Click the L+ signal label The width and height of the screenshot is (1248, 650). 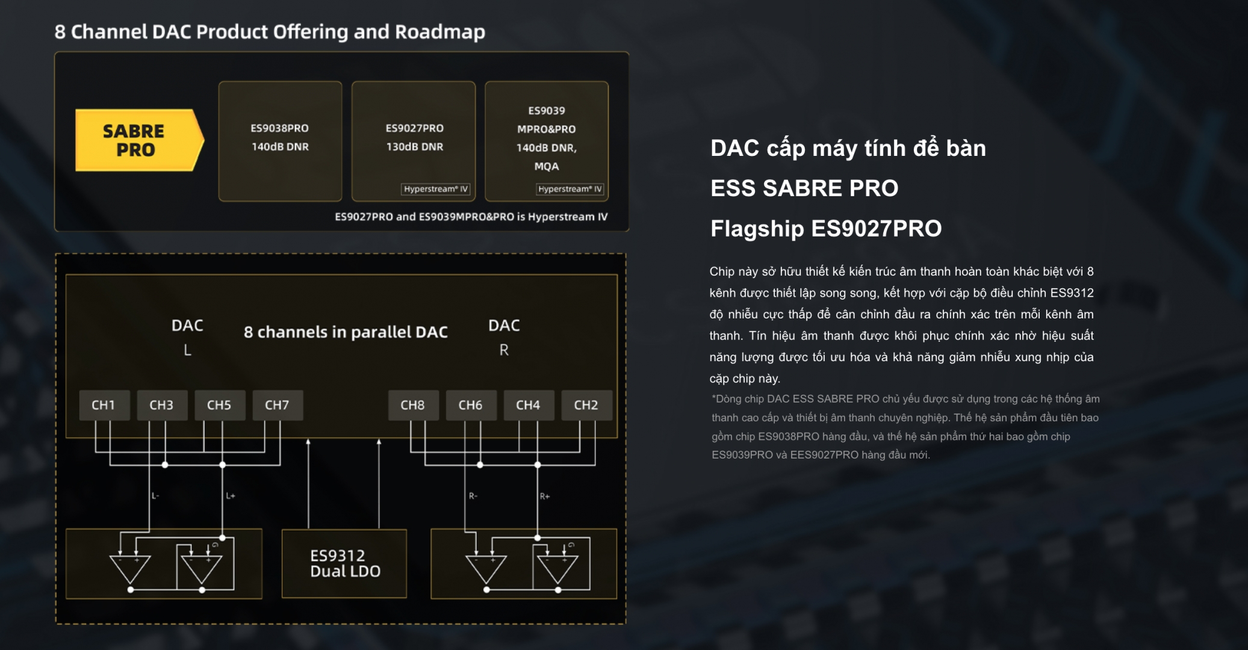click(231, 496)
